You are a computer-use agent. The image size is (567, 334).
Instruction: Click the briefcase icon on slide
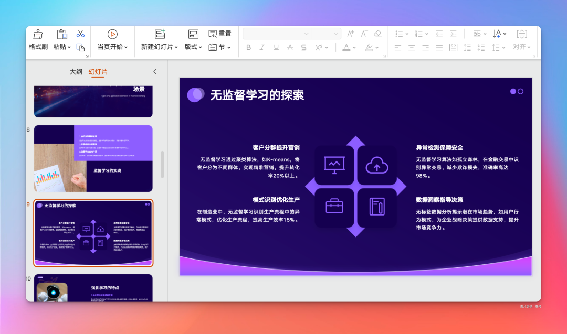(x=334, y=206)
